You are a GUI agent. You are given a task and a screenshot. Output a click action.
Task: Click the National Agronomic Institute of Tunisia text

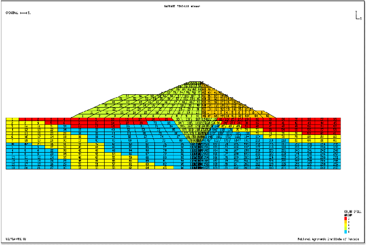tap(328, 239)
